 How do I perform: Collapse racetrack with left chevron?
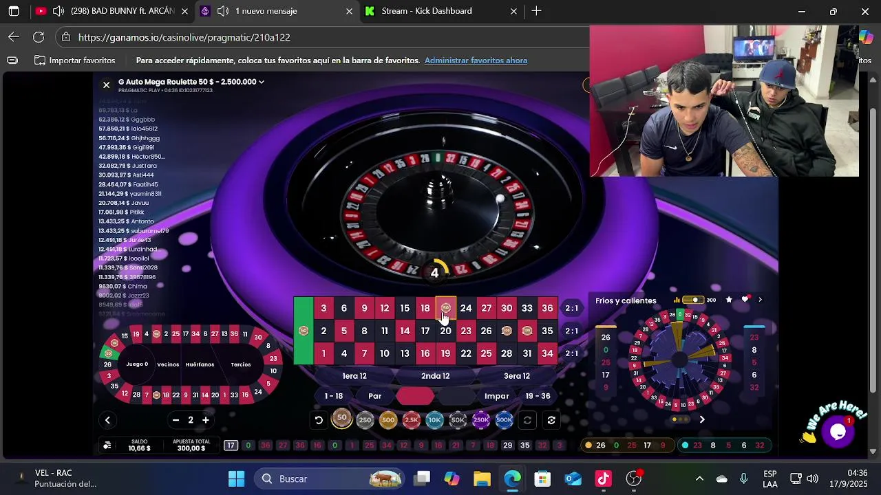(x=107, y=420)
